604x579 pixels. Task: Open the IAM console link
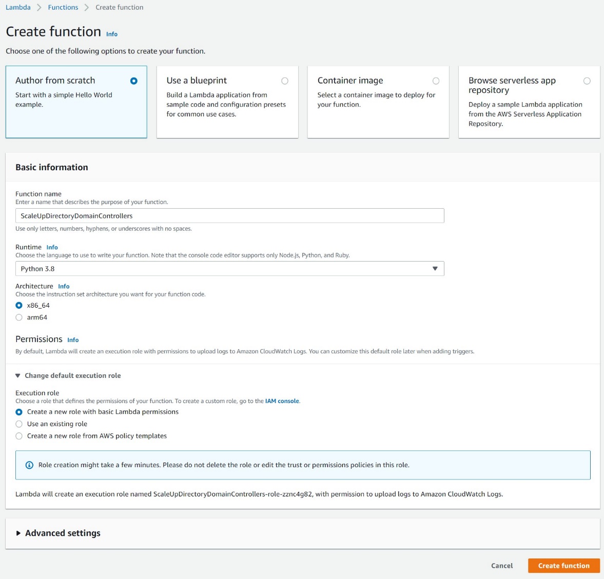pyautogui.click(x=282, y=401)
